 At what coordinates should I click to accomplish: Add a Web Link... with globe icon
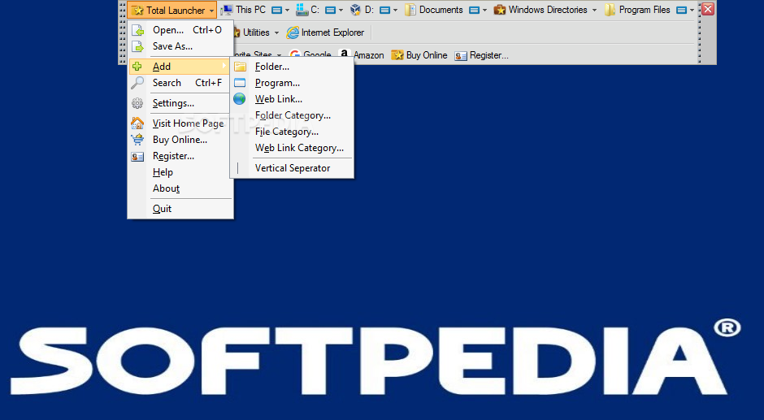click(x=292, y=99)
